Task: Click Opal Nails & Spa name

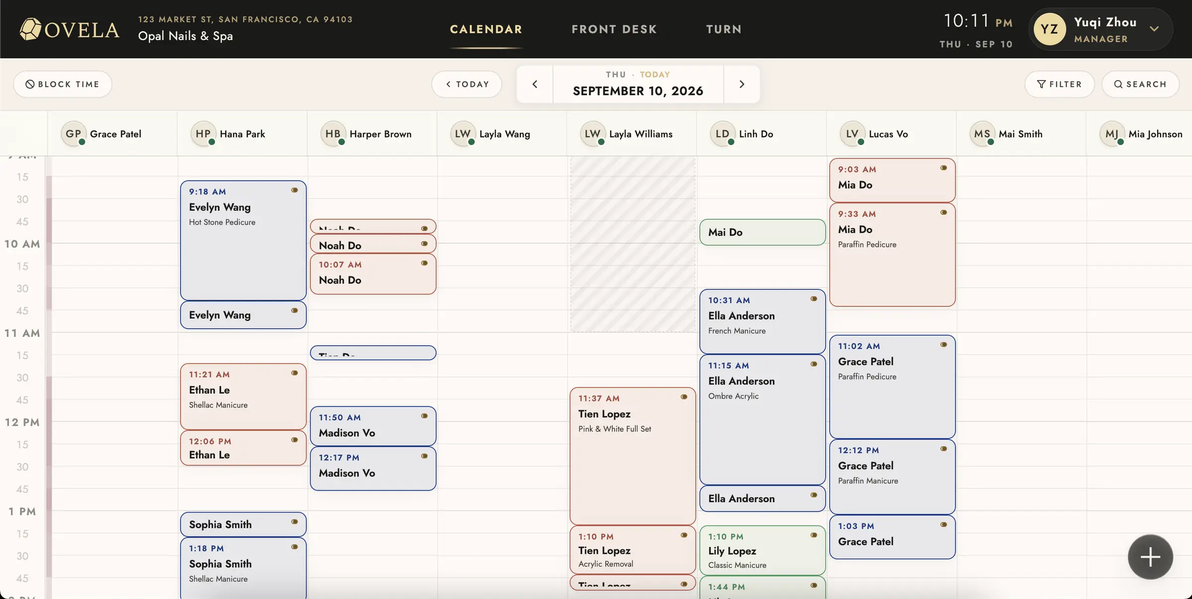Action: (185, 36)
